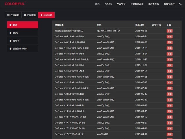185x139 pixels.
Task: Click the document icon beside 设备列表&软件
Action: (x=10, y=49)
